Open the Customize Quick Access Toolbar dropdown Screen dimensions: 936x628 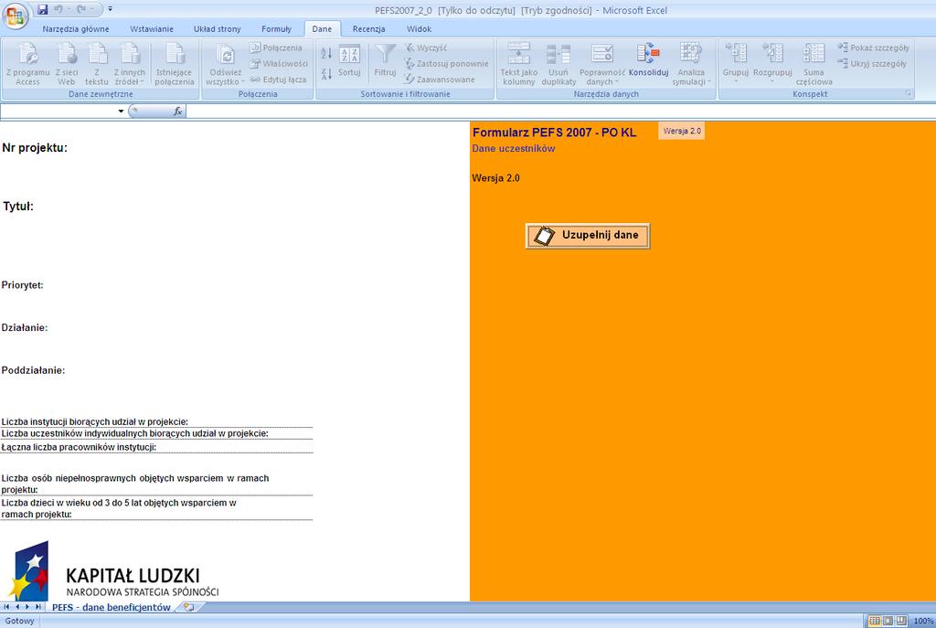[x=110, y=9]
